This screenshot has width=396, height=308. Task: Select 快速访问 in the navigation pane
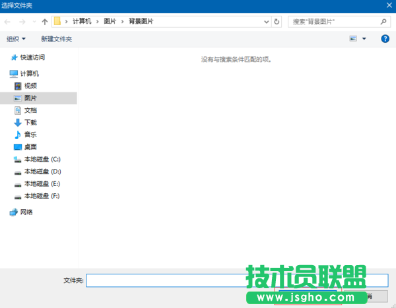pos(32,57)
